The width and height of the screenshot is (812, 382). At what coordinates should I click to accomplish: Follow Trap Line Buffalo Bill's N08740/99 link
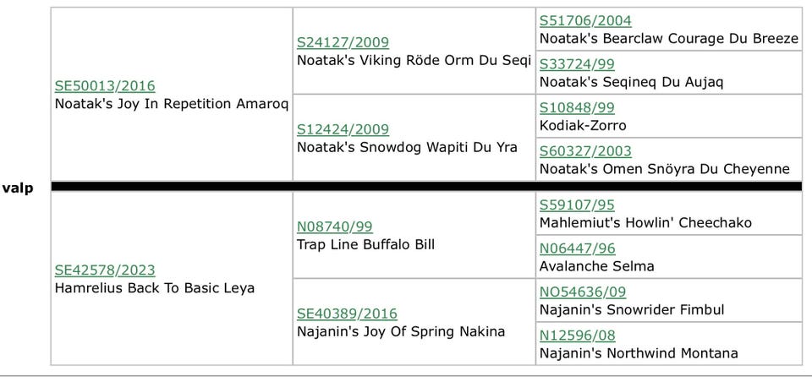[x=334, y=226]
